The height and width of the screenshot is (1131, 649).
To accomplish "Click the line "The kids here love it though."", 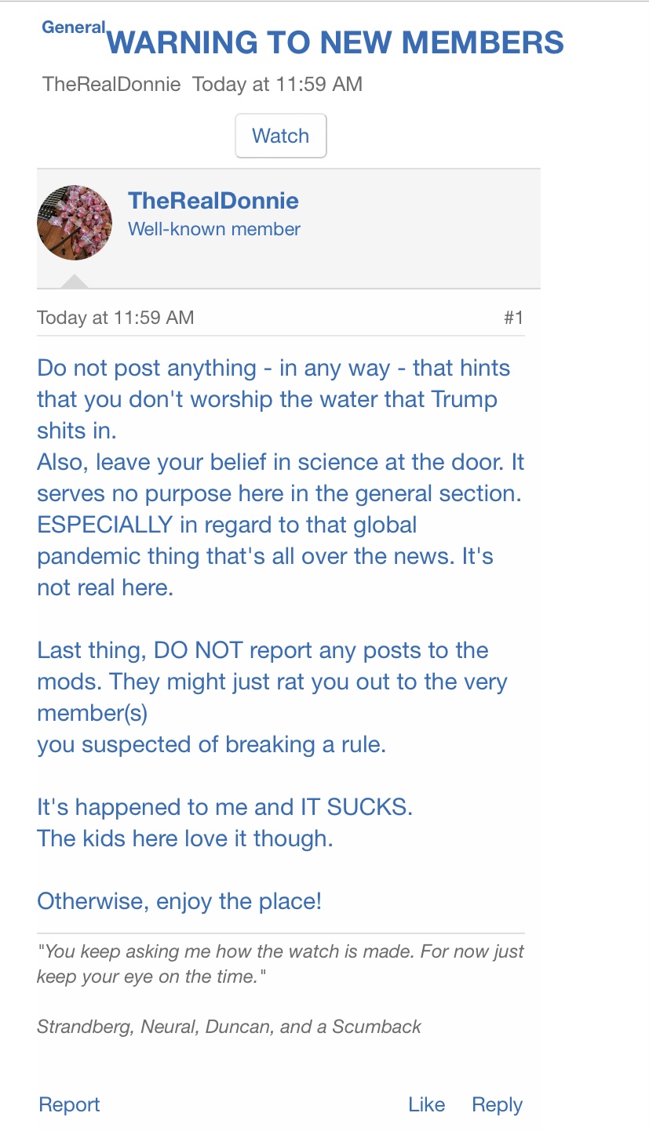I will click(x=185, y=838).
